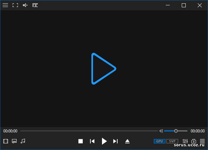This screenshot has height=150, width=208.
Task: Skip to the previous track
Action: pos(92,141)
